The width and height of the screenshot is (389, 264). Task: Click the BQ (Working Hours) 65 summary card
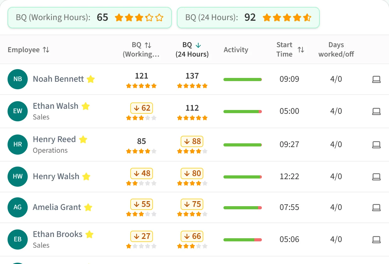coord(90,18)
